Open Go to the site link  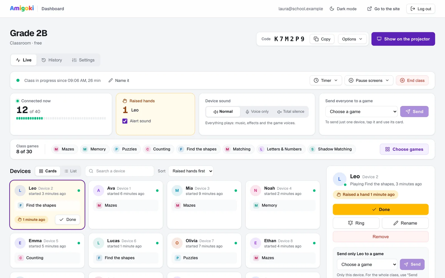coord(383,9)
